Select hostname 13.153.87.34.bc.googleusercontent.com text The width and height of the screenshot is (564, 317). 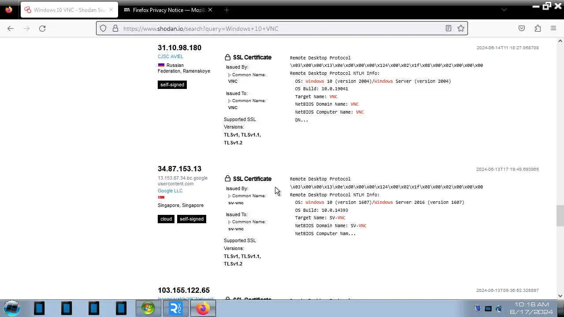click(x=182, y=181)
